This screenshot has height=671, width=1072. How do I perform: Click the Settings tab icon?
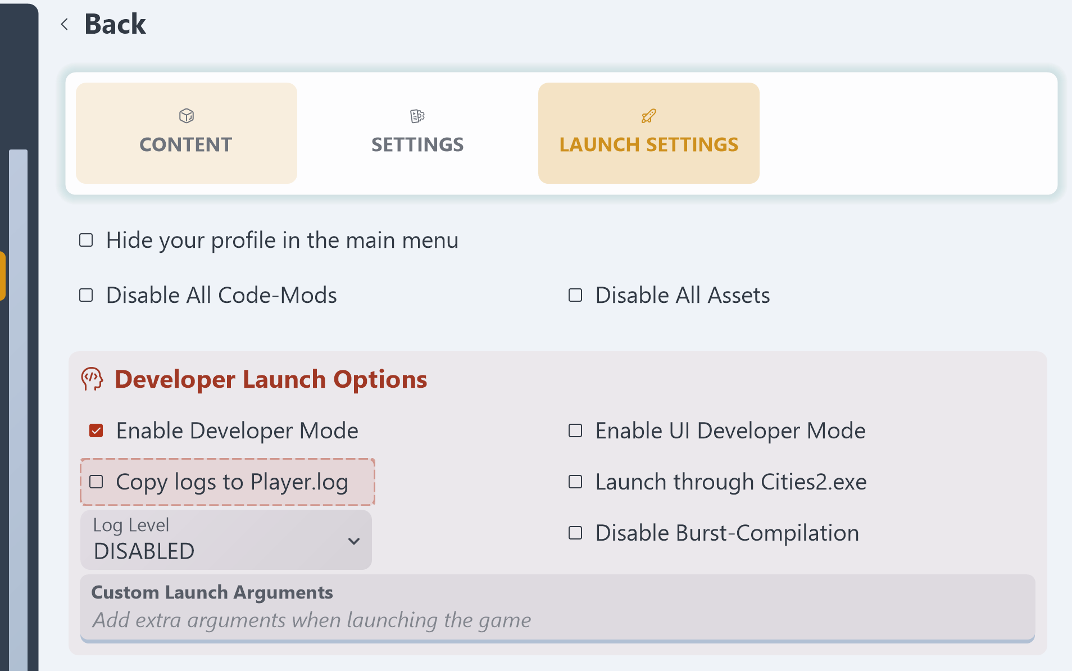click(x=417, y=116)
